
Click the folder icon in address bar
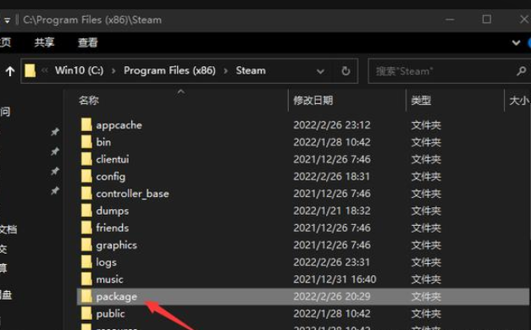[30, 71]
